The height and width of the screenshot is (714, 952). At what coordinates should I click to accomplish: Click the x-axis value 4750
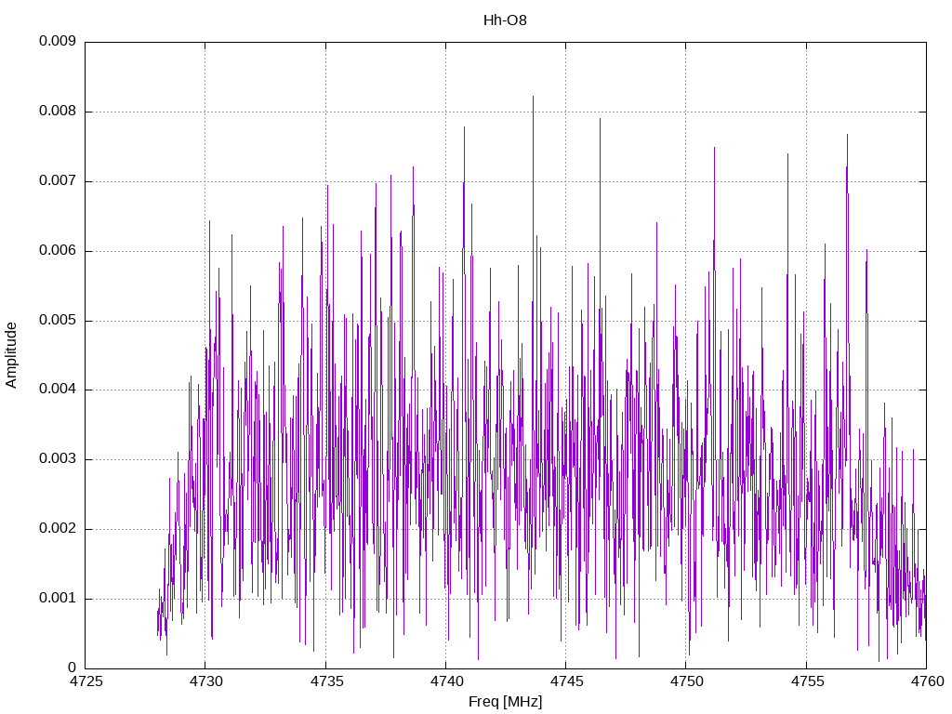point(687,681)
